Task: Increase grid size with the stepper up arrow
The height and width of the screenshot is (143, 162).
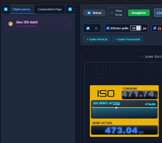Action: [x=138, y=27]
